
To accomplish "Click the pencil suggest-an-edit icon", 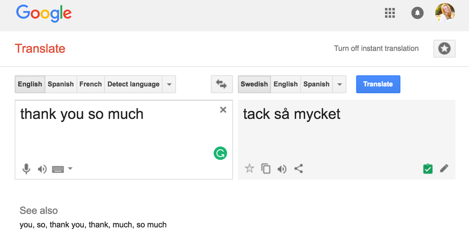I will (x=444, y=169).
